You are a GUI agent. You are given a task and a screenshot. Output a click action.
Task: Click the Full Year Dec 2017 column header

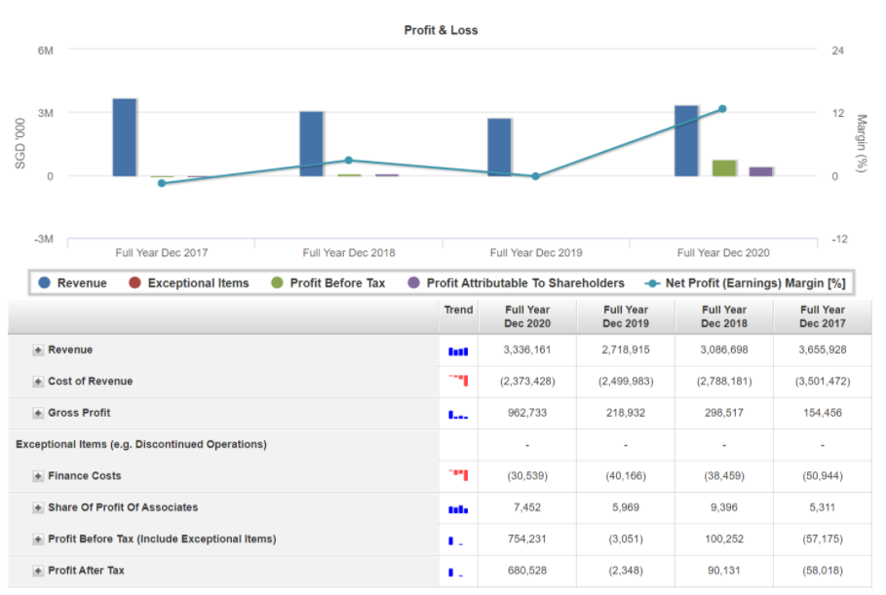point(822,316)
